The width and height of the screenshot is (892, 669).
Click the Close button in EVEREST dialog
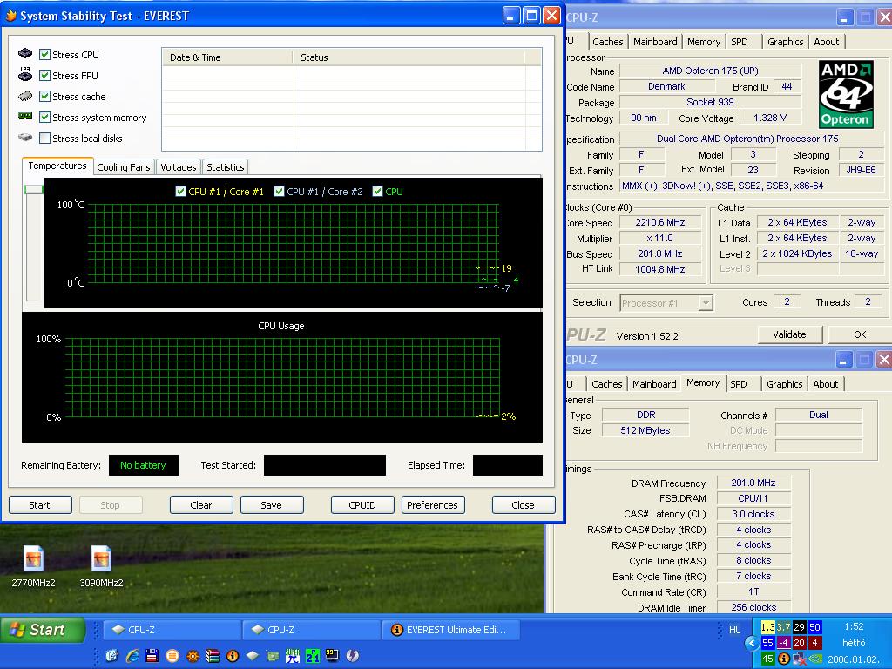tap(524, 505)
